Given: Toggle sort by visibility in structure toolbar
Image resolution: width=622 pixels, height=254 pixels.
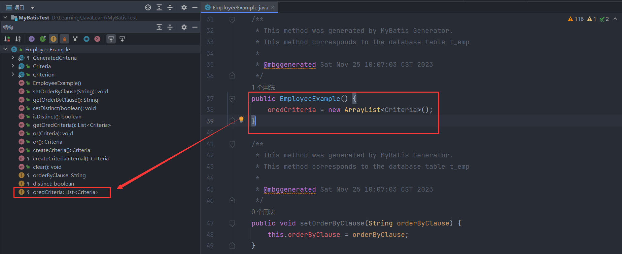Looking at the screenshot, I should [7, 39].
